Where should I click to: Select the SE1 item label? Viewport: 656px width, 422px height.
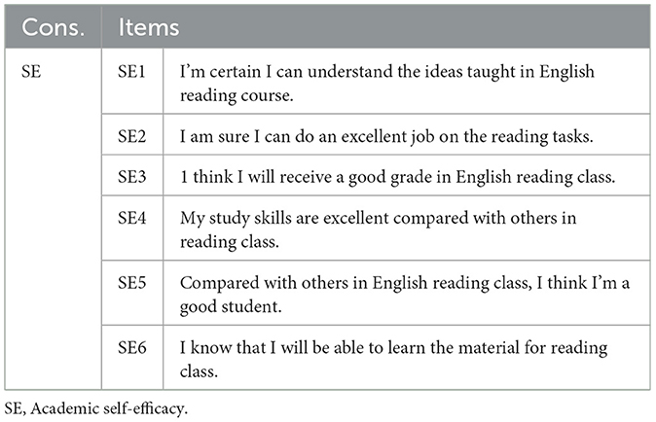click(x=131, y=73)
